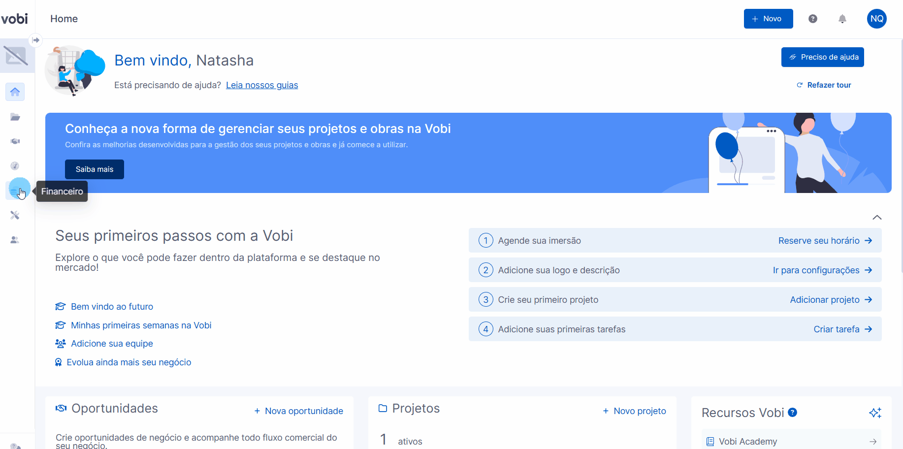
Task: Open the Vobi Academy resource row
Action: coord(791,442)
